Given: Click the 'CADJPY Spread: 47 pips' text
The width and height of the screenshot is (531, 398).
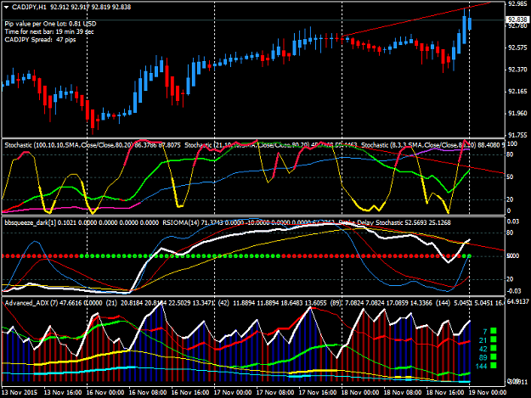Looking at the screenshot, I should click(40, 40).
